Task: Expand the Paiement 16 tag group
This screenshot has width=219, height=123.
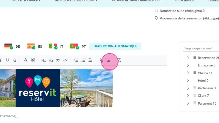Action: [188, 103]
